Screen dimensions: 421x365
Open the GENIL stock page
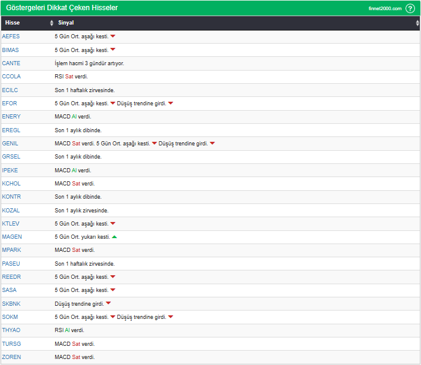(10, 144)
